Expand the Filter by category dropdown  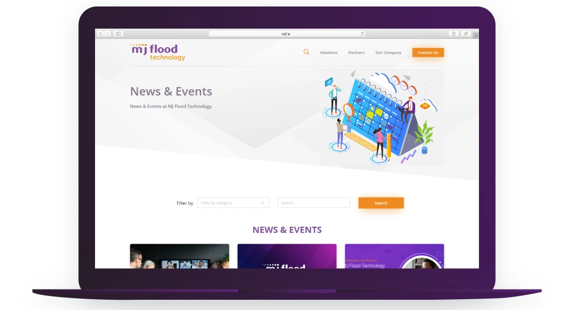coord(233,203)
